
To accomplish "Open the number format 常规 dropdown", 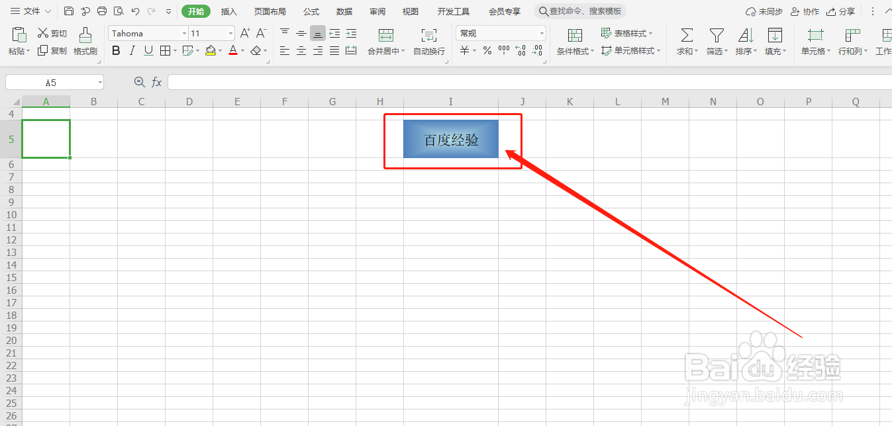I will [x=542, y=34].
